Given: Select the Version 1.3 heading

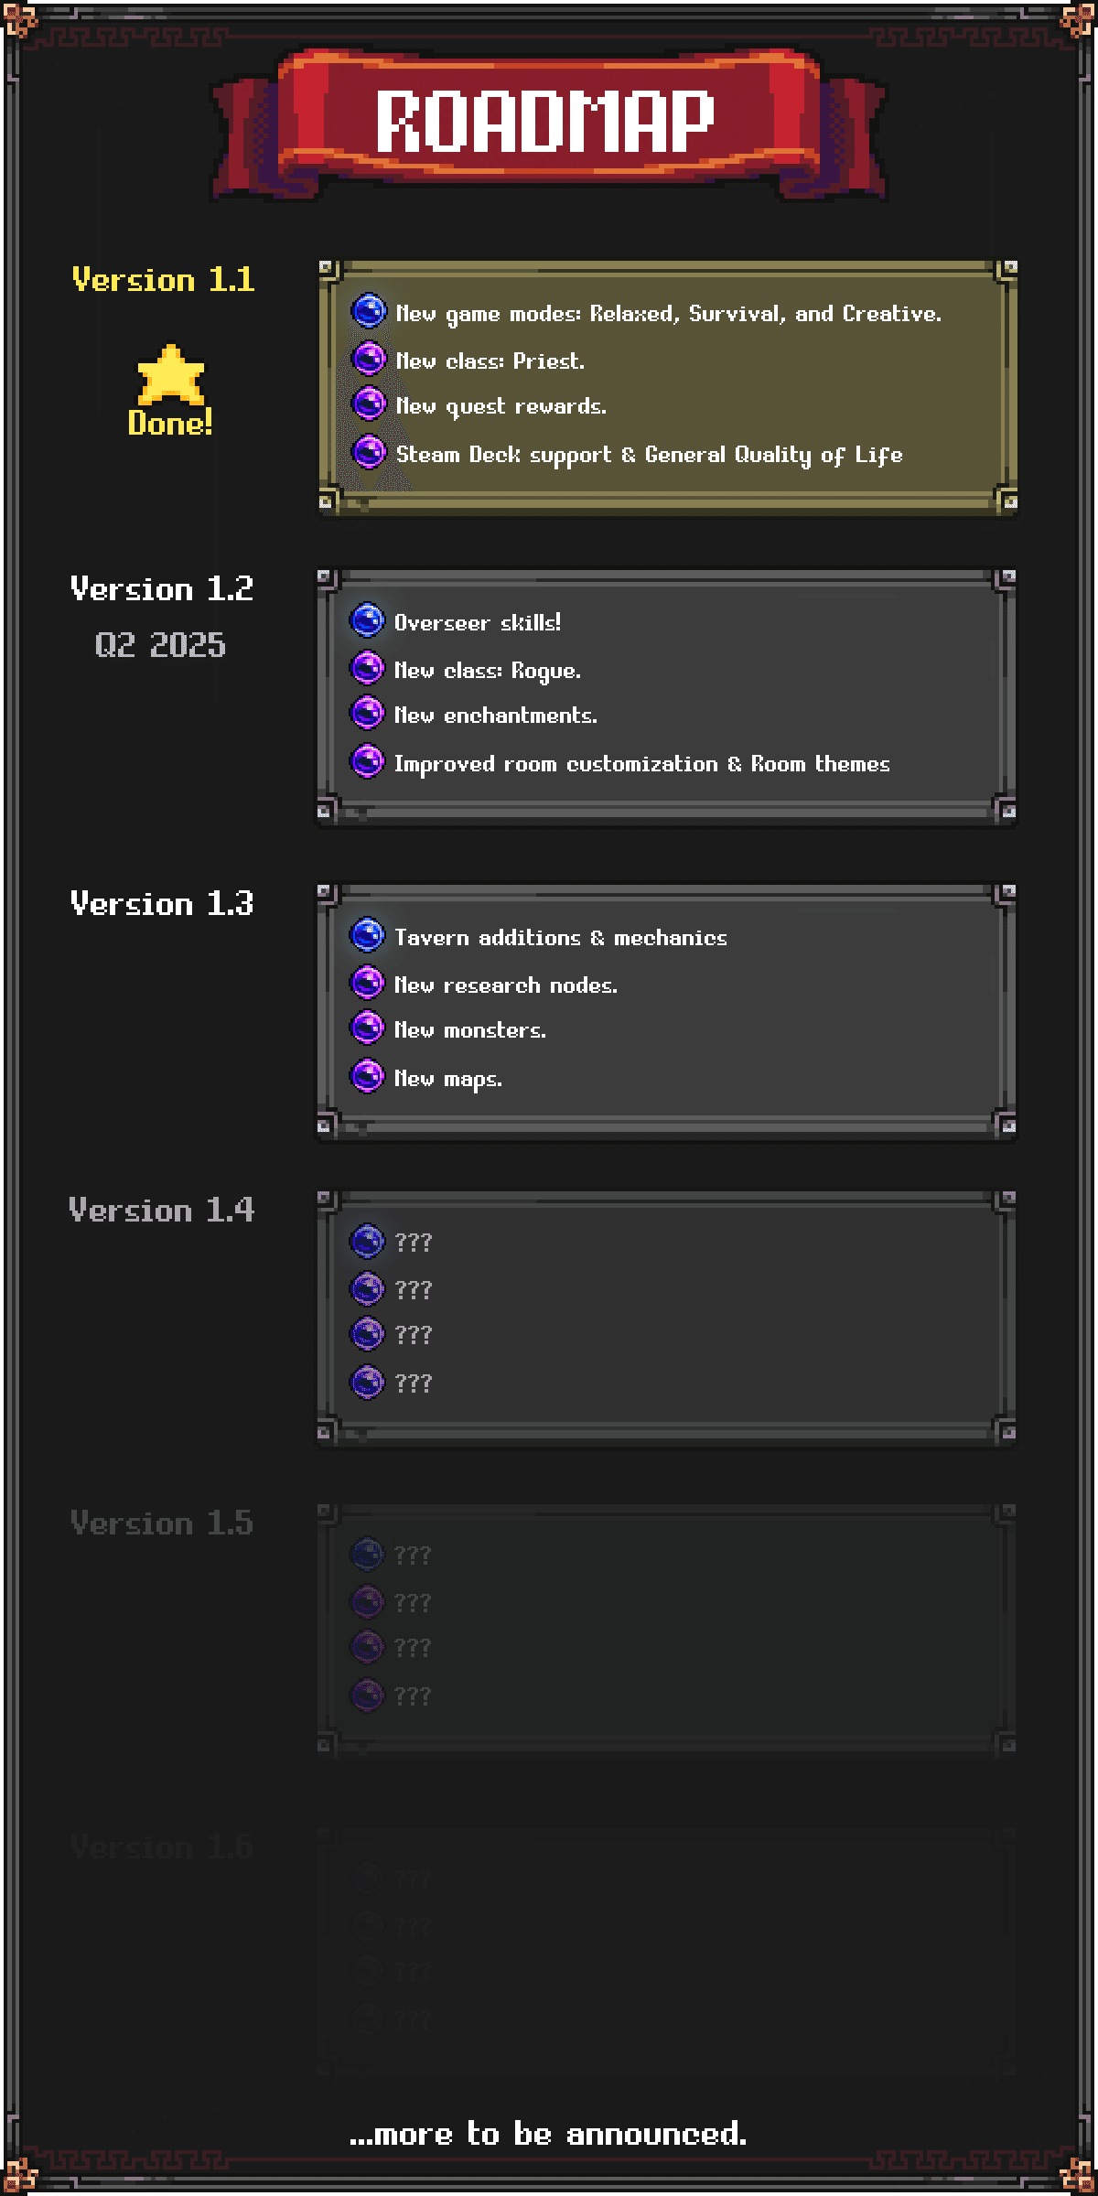Looking at the screenshot, I should (162, 904).
